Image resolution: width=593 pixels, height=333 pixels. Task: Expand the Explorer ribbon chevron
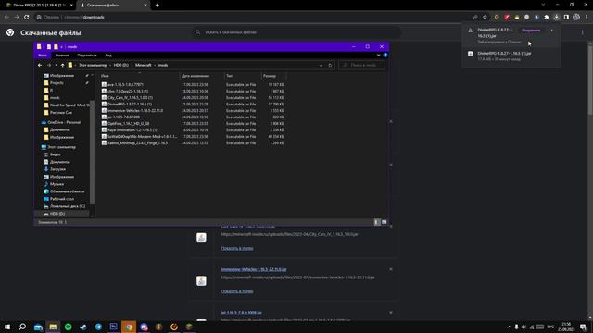click(379, 55)
